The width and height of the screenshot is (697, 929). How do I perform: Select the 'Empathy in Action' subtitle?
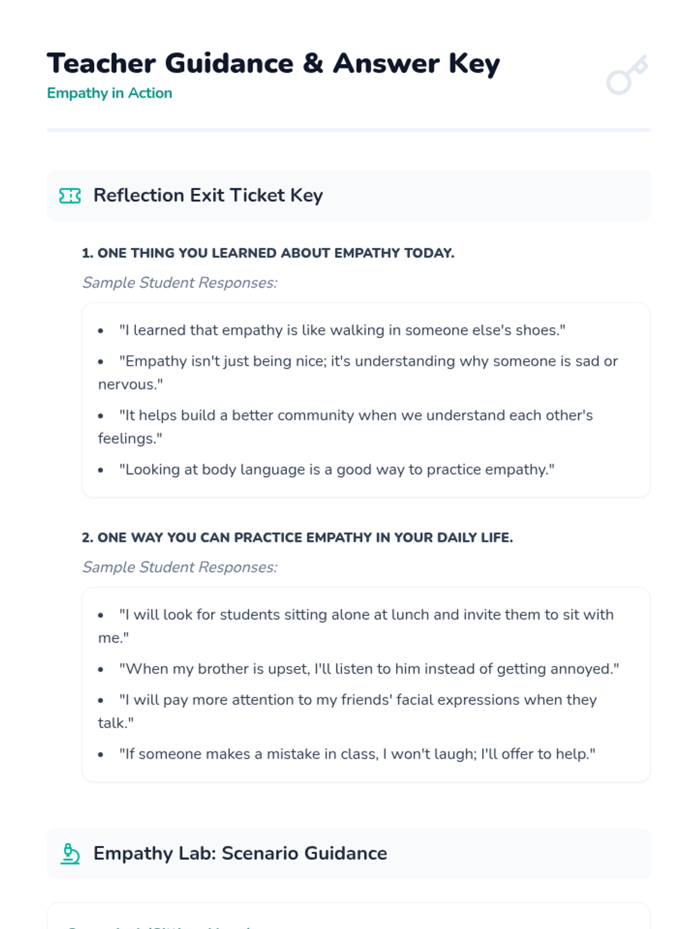tap(110, 93)
